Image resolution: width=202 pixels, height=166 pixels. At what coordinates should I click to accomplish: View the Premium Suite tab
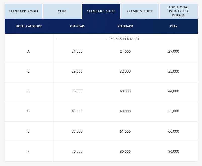pos(140,11)
